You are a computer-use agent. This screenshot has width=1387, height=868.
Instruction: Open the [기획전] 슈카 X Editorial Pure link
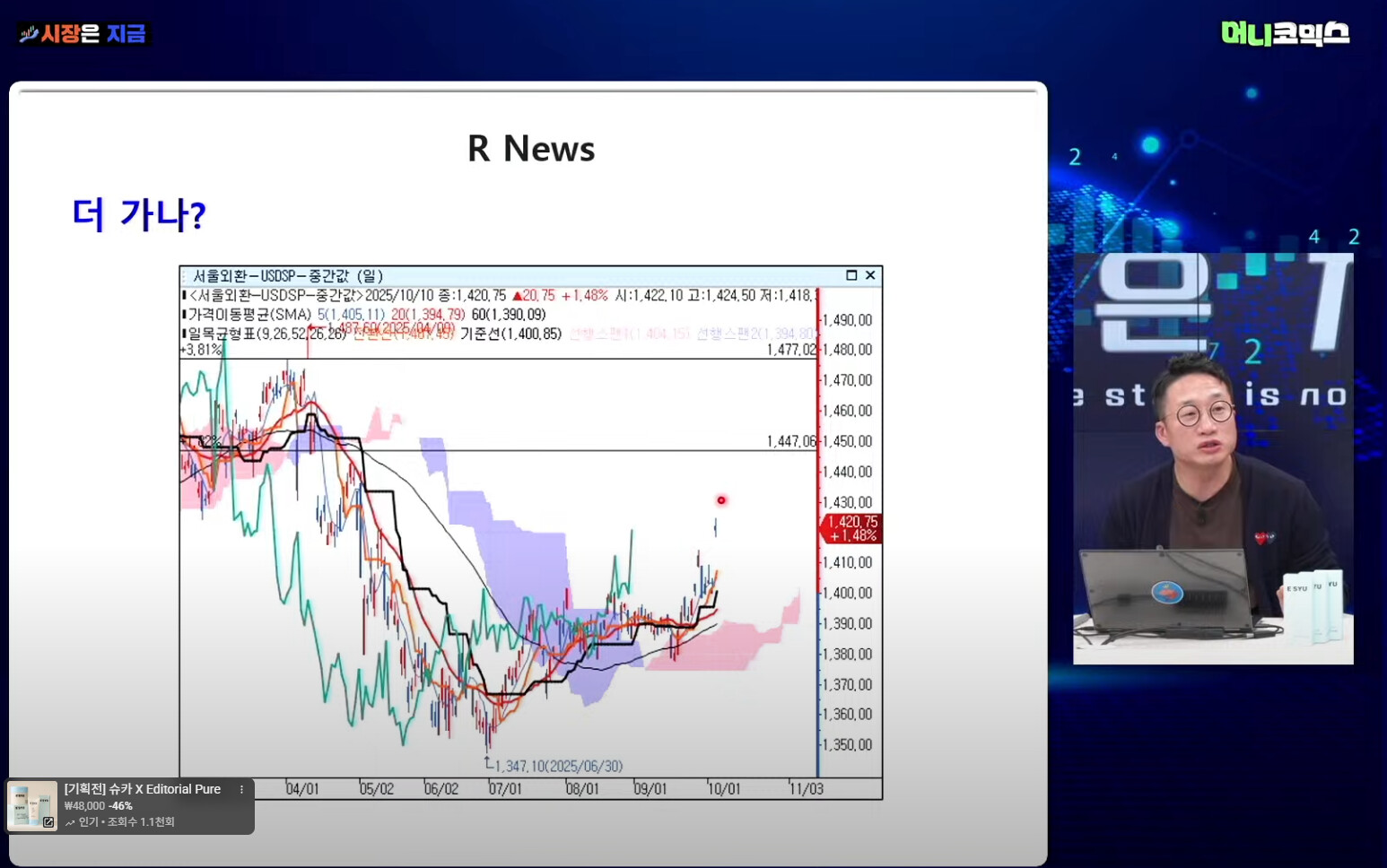143,789
